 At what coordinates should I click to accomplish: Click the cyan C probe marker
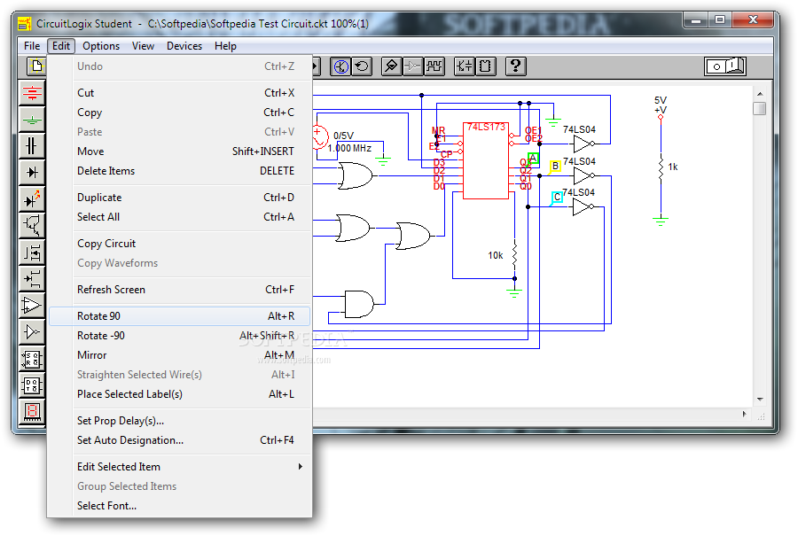click(558, 197)
